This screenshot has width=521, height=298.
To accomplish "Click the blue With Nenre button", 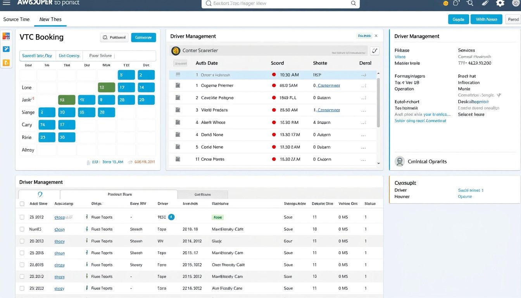I will tap(486, 19).
